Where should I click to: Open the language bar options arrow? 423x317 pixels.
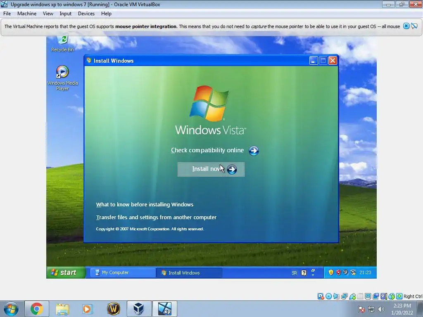313,275
